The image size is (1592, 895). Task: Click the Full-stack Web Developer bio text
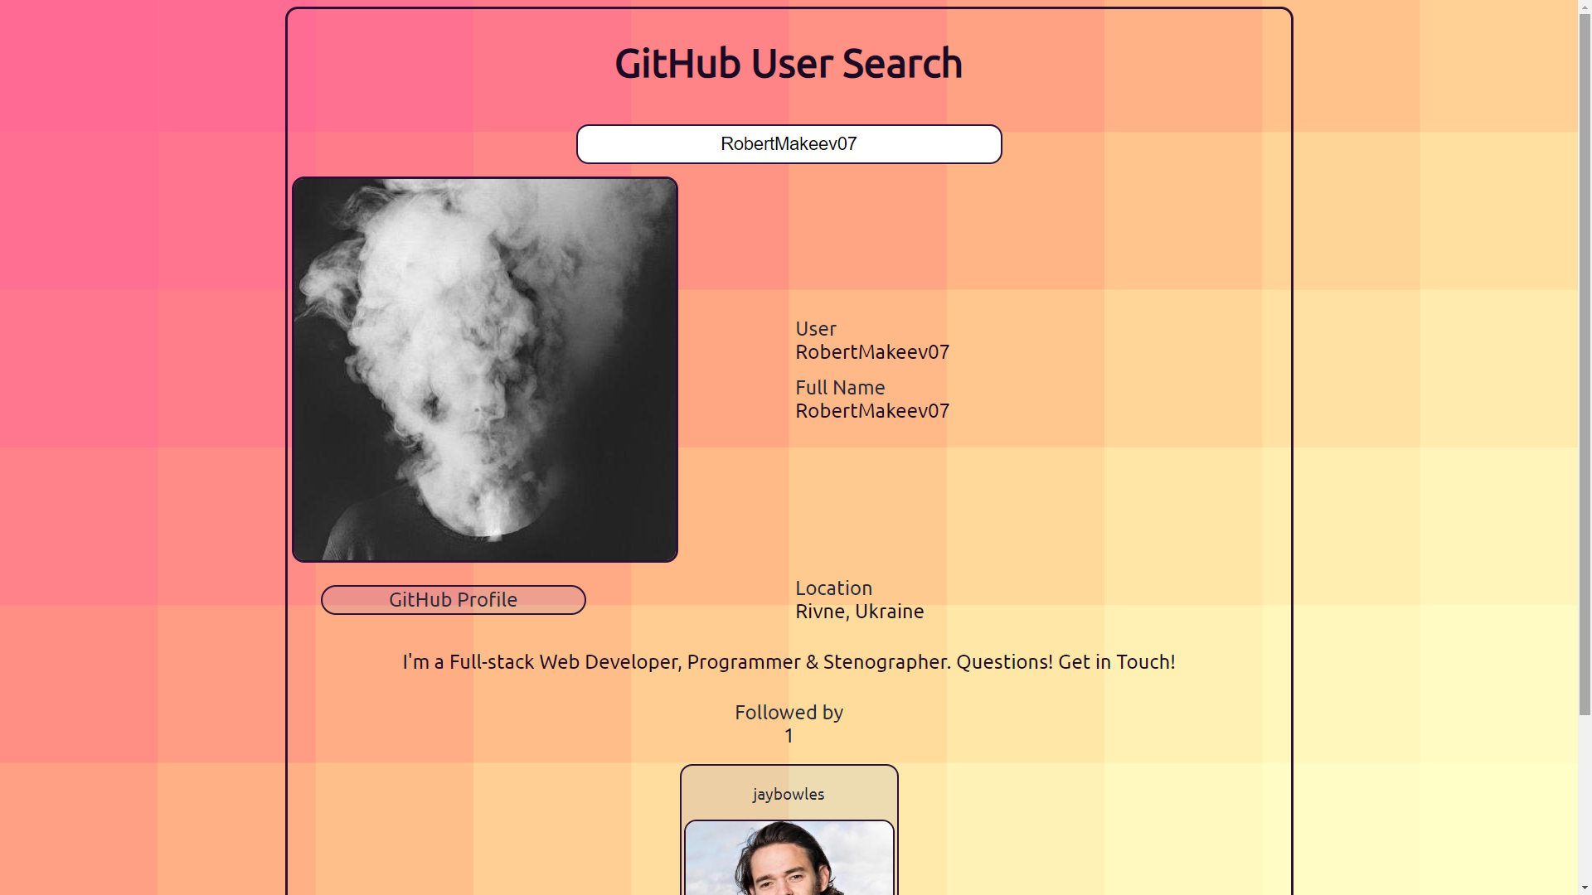click(789, 662)
